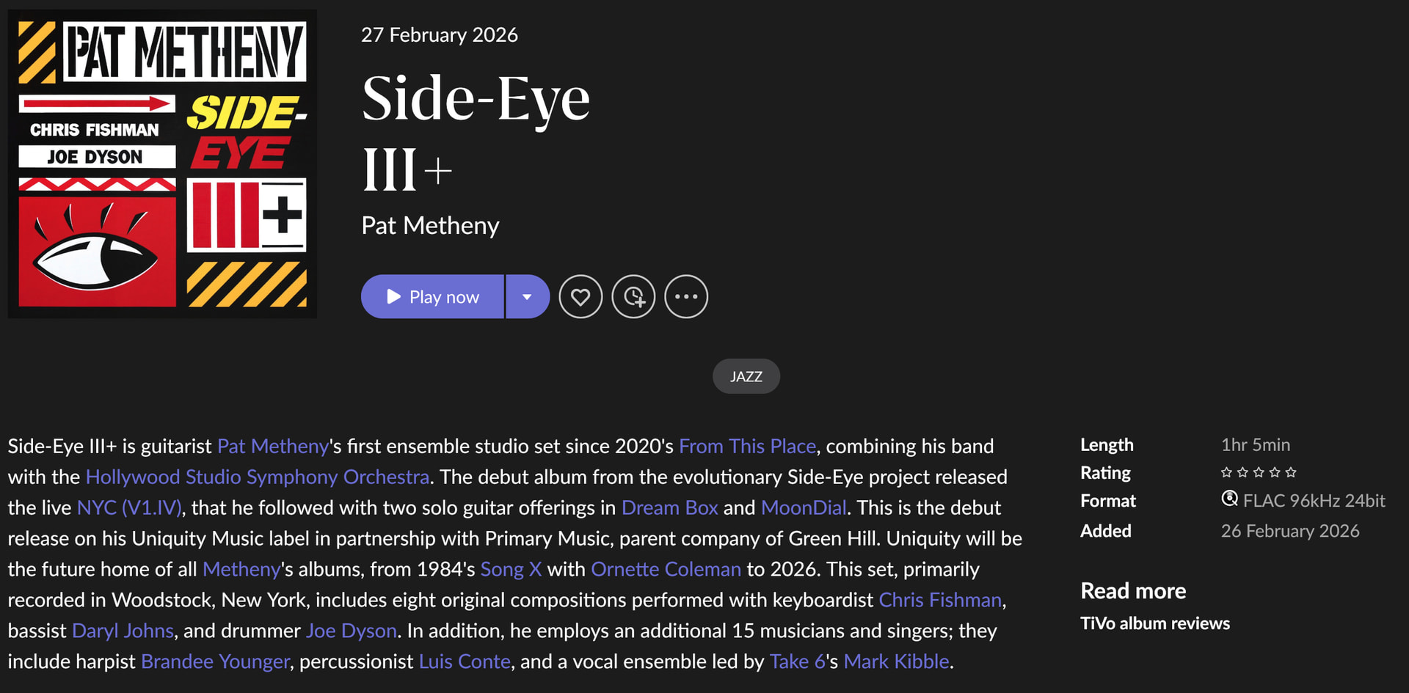Viewport: 1409px width, 693px height.
Task: Open the Pat Metheny artist name under title
Action: (430, 226)
